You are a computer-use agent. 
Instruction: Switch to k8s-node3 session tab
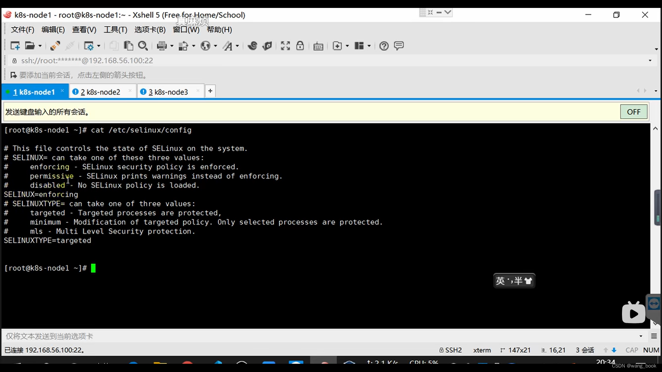coord(168,92)
